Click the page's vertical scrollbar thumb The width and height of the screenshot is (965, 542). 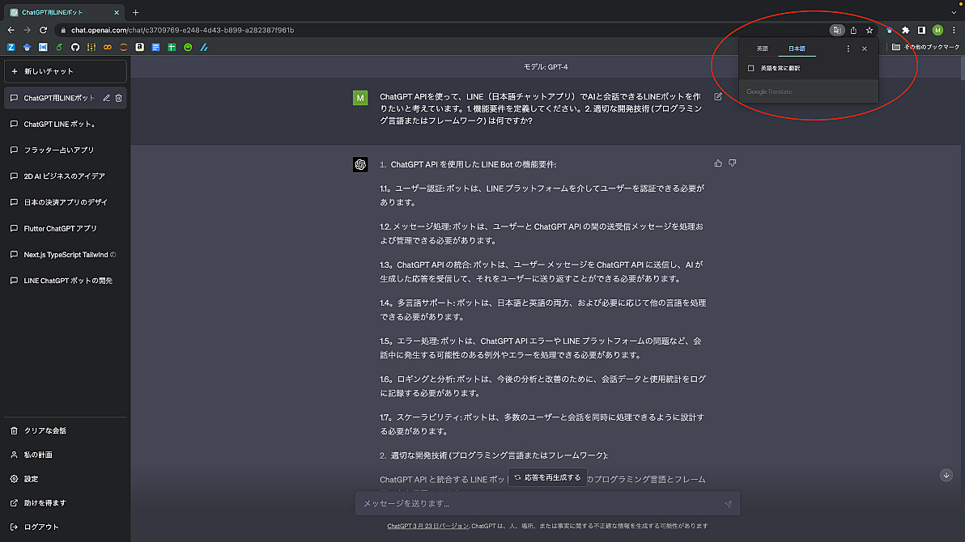pyautogui.click(x=962, y=68)
